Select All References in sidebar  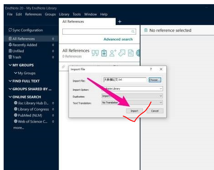coord(31,39)
